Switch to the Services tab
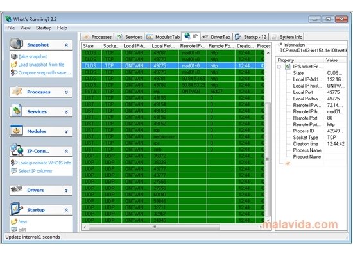Viewport: 353px width, 256px height. tap(130, 37)
